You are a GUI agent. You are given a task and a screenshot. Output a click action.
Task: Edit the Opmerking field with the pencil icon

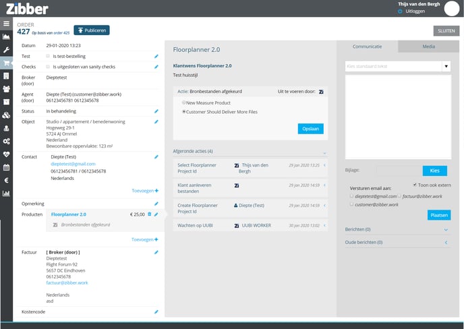pyautogui.click(x=156, y=202)
